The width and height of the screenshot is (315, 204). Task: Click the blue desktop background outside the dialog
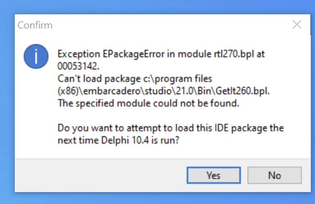(x=157, y=7)
